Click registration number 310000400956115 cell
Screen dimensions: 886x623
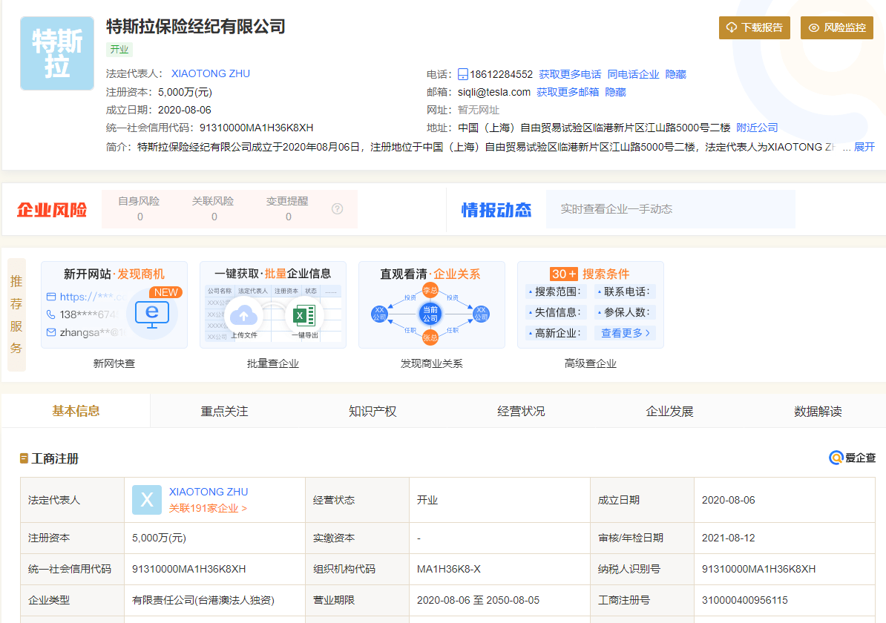click(784, 601)
